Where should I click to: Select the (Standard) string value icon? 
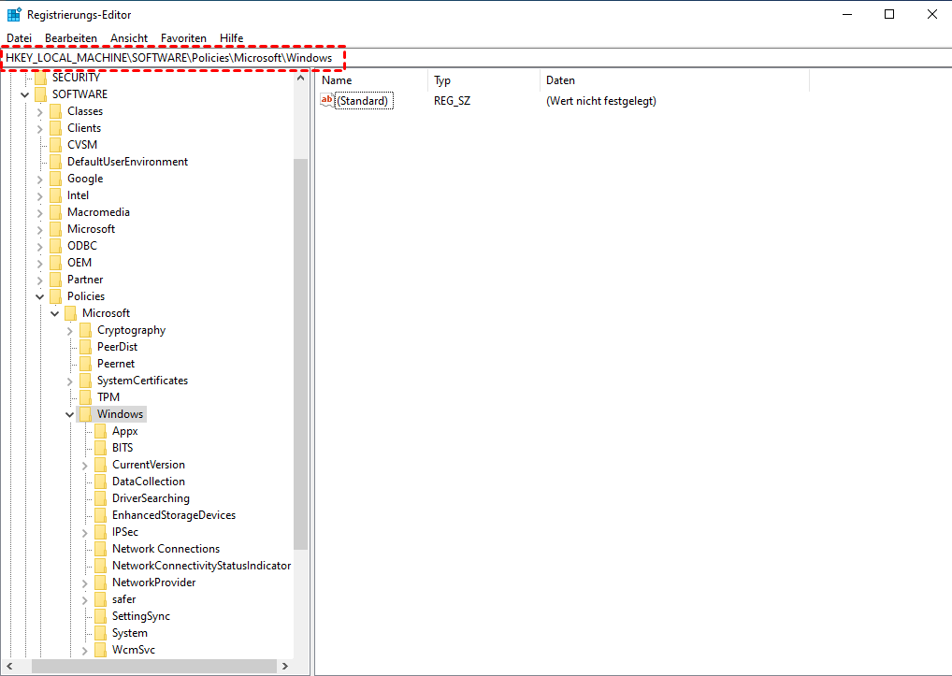tap(327, 101)
